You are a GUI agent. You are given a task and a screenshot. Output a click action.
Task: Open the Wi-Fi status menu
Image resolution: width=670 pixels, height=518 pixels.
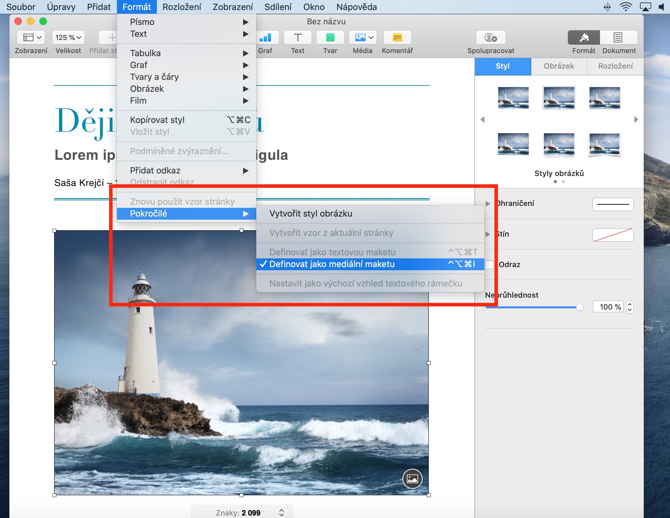click(625, 7)
